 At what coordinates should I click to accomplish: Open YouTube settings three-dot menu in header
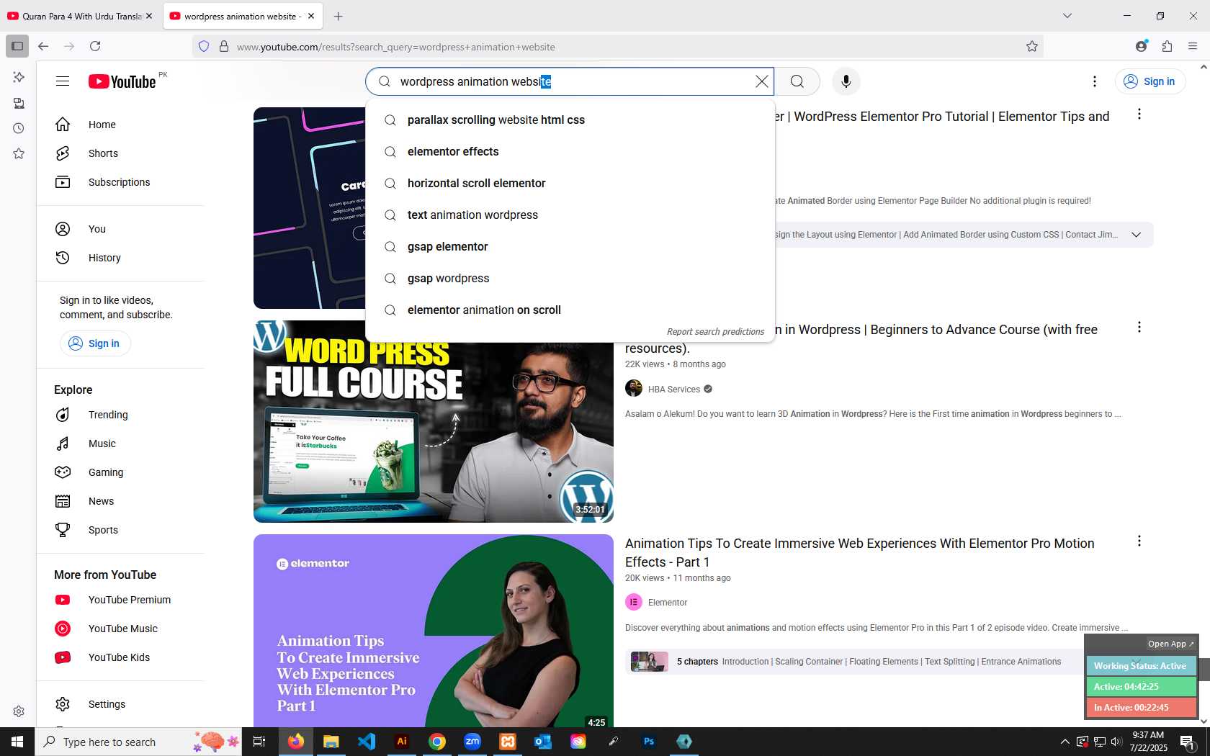point(1095,81)
